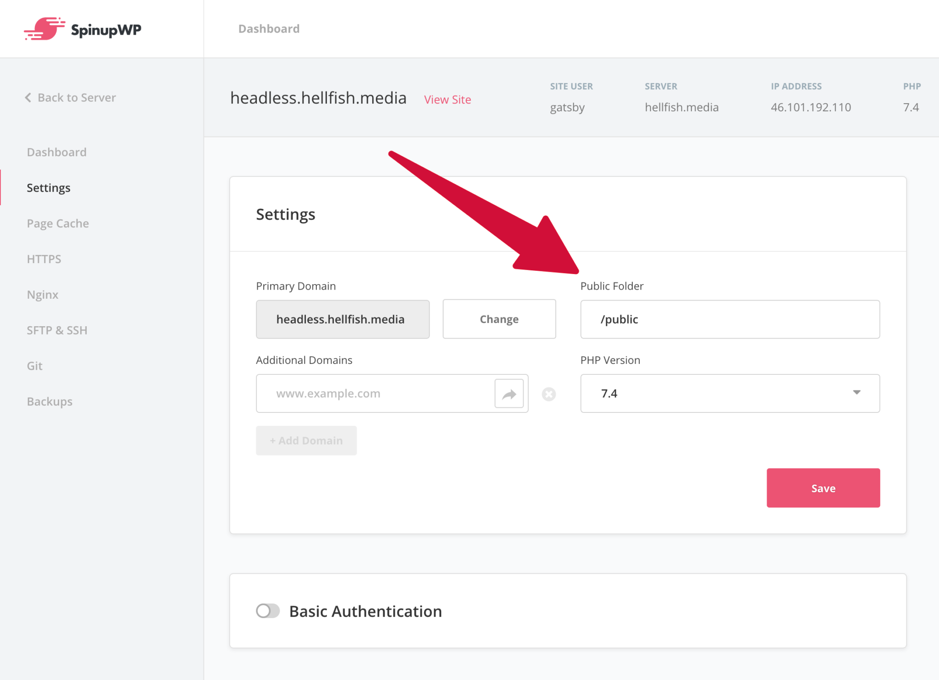Viewport: 939px width, 680px height.
Task: Expand the PHP Version dropdown
Action: point(856,393)
